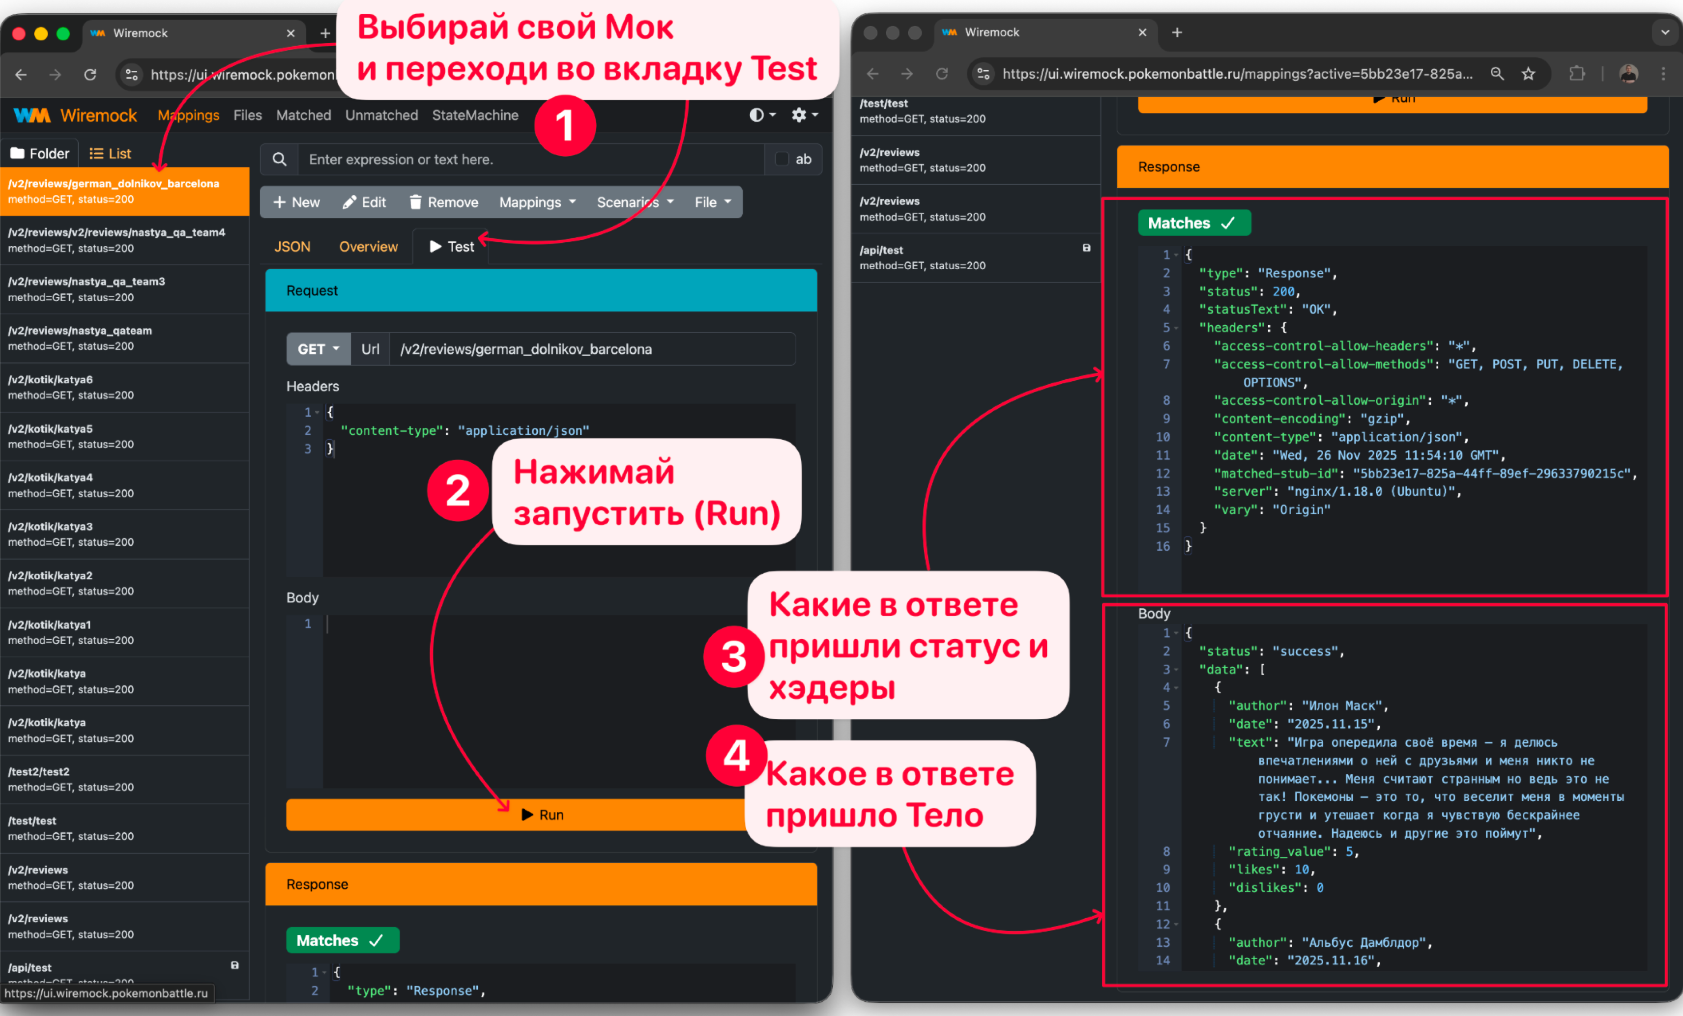Collapse line 5 headers fold arrow in response
1683x1016 pixels.
[1176, 328]
